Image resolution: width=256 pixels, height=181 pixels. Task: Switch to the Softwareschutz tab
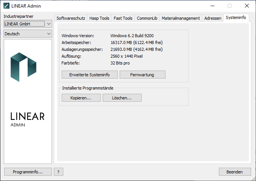71,18
